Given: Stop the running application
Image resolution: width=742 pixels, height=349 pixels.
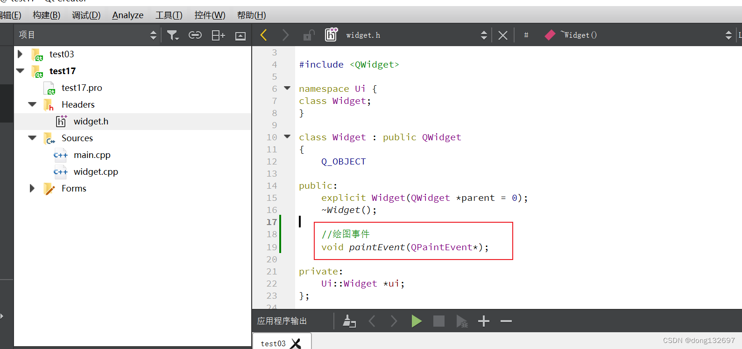Looking at the screenshot, I should [439, 321].
